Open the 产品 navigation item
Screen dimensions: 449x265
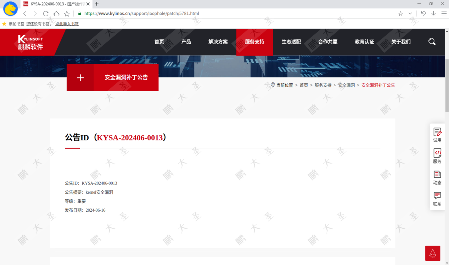pyautogui.click(x=186, y=42)
